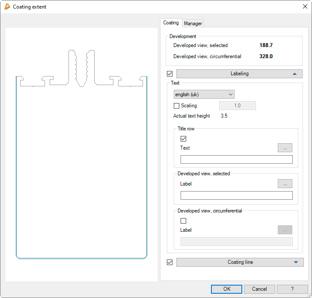This screenshot has height=298, width=312.
Task: Confirm with the OK button
Action: click(226, 289)
